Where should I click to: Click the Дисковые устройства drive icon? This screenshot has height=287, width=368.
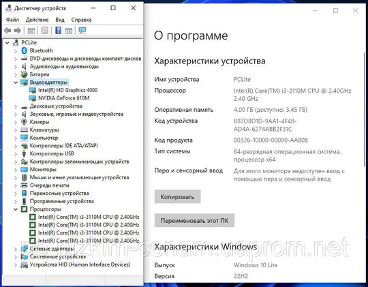tap(24, 107)
